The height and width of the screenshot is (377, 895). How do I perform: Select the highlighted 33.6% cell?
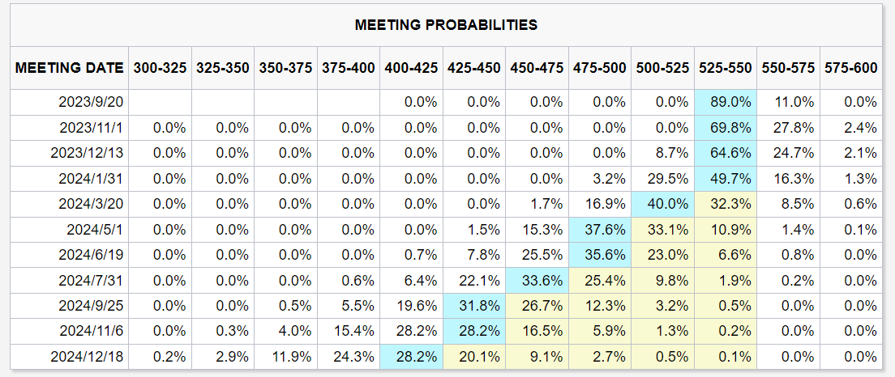[537, 281]
